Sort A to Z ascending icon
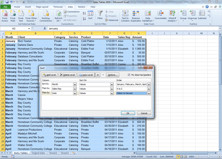This screenshot has height=159, width=222. click(x=84, y=13)
